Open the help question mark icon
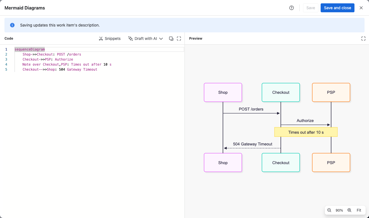 coord(292,8)
